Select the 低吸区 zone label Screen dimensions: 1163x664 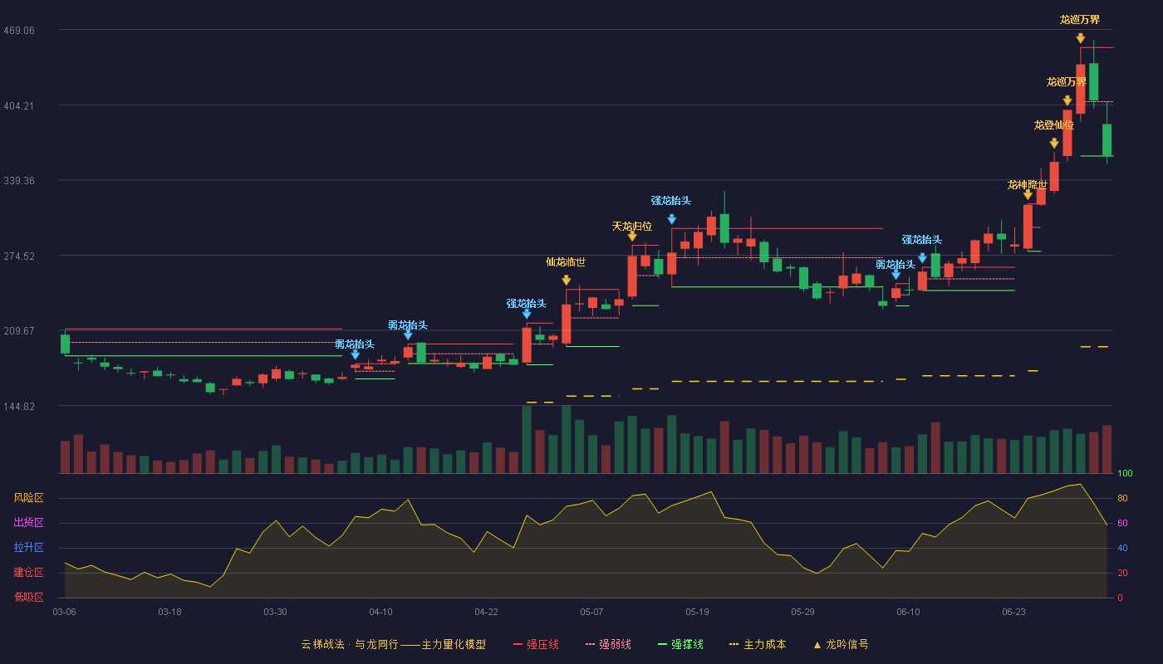[x=29, y=597]
